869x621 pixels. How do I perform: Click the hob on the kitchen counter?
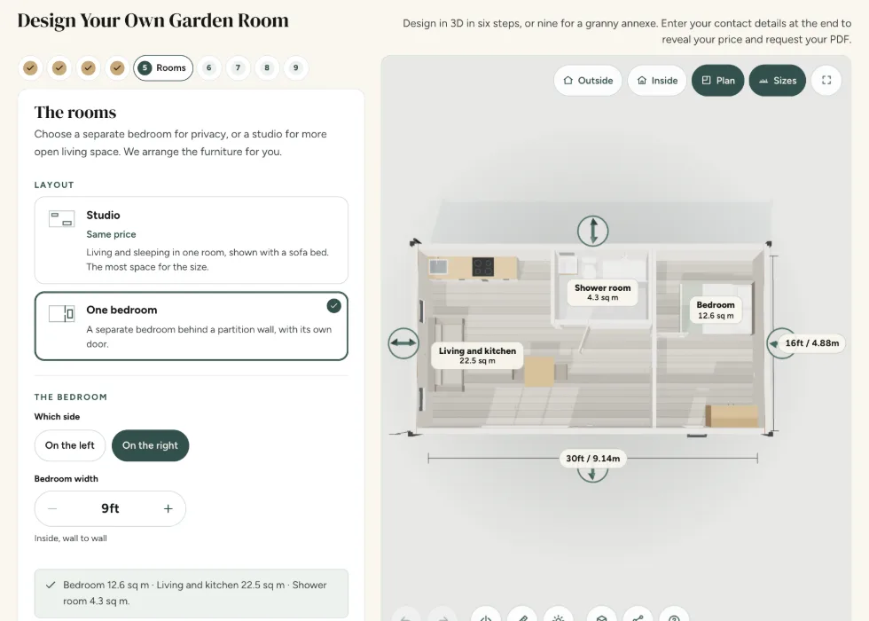click(x=482, y=267)
